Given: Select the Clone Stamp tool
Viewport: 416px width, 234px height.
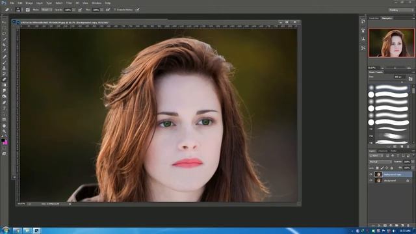Looking at the screenshot, I should [4, 68].
